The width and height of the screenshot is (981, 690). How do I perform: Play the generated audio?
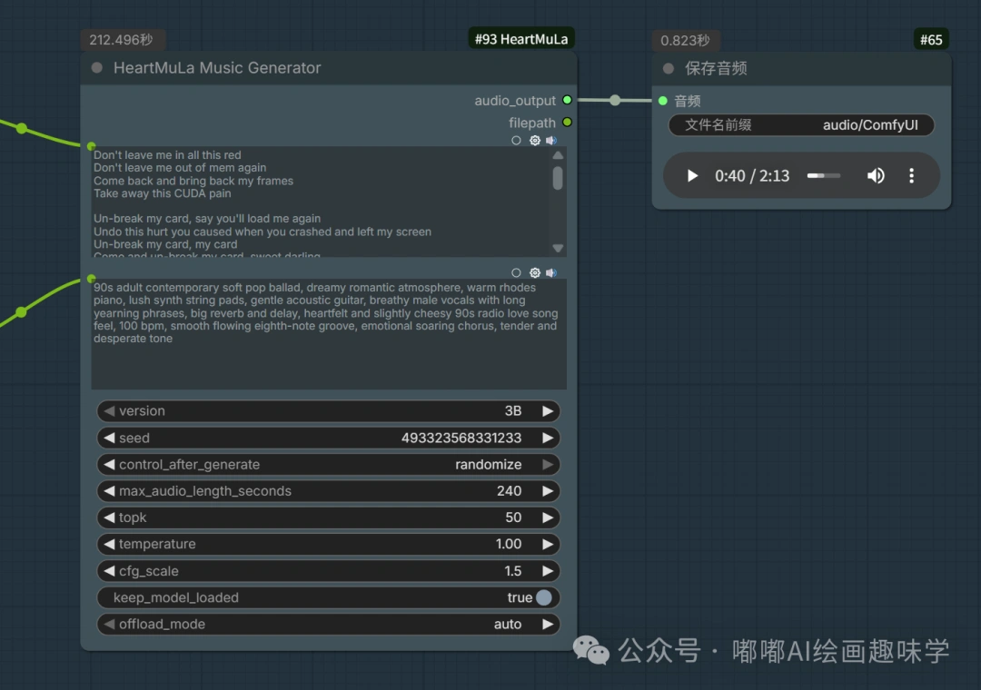[x=692, y=175]
